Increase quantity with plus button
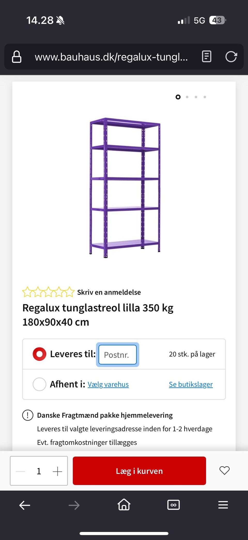248x540 pixels. pos(57,471)
